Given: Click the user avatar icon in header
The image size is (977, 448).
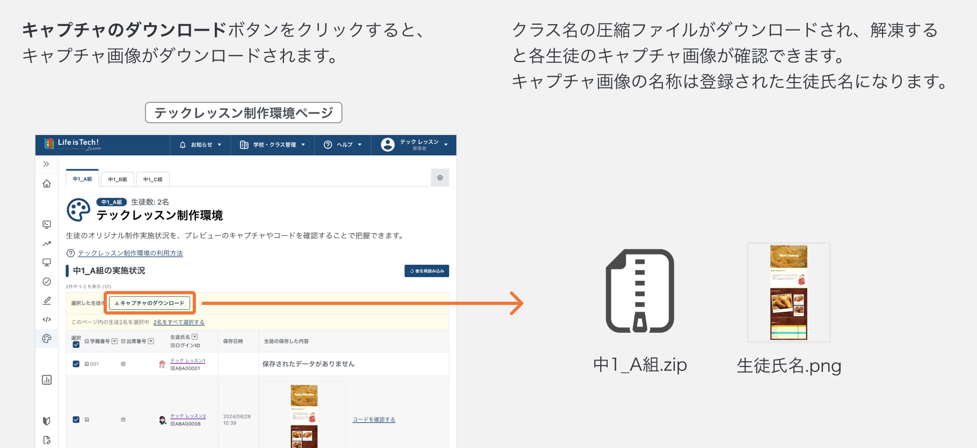Looking at the screenshot, I should point(388,145).
